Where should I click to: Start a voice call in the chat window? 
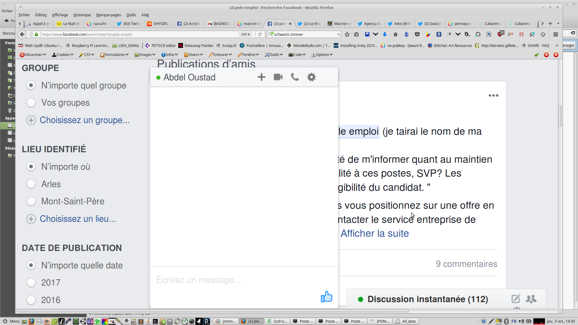(x=295, y=77)
